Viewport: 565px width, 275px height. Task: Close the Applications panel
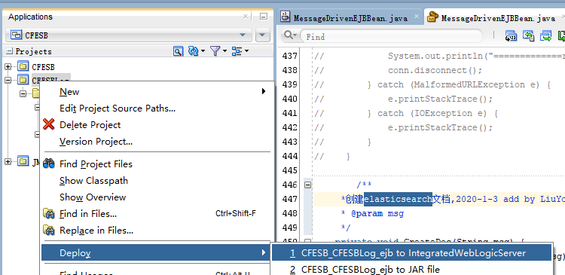[x=246, y=17]
